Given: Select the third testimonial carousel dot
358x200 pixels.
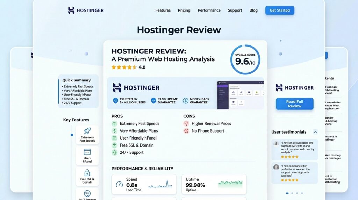Looking at the screenshot, I should [297, 193].
